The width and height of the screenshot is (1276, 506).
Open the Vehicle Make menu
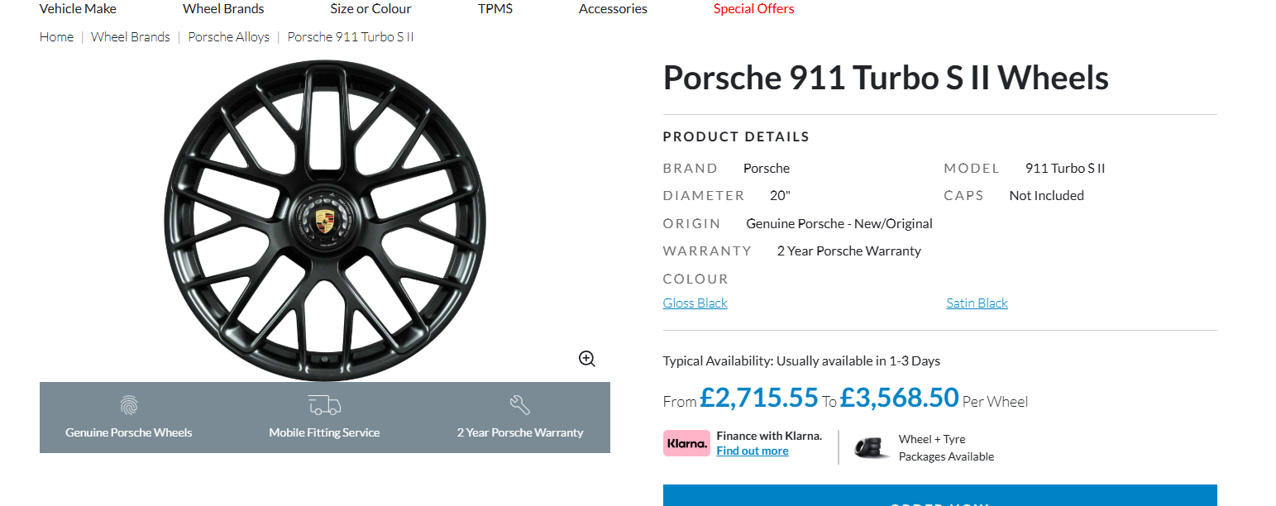78,9
